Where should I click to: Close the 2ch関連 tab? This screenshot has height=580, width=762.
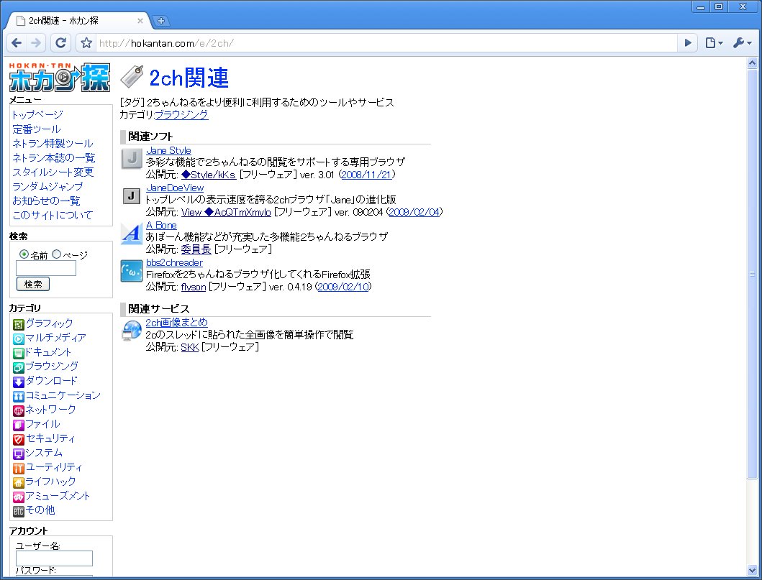[140, 21]
